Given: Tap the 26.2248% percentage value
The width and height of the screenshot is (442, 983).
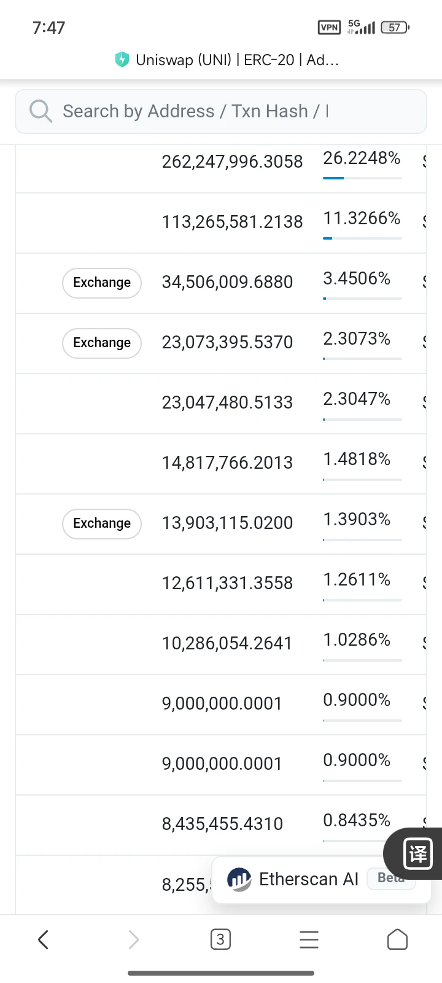Looking at the screenshot, I should tap(362, 158).
